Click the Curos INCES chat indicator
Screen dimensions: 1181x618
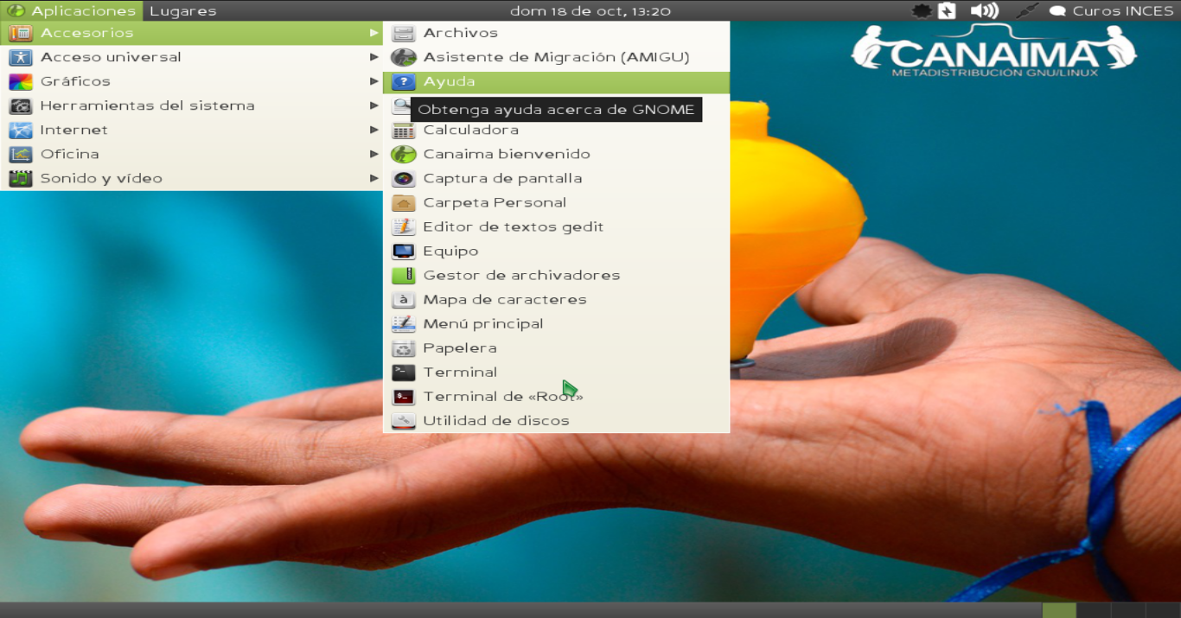(x=1115, y=10)
